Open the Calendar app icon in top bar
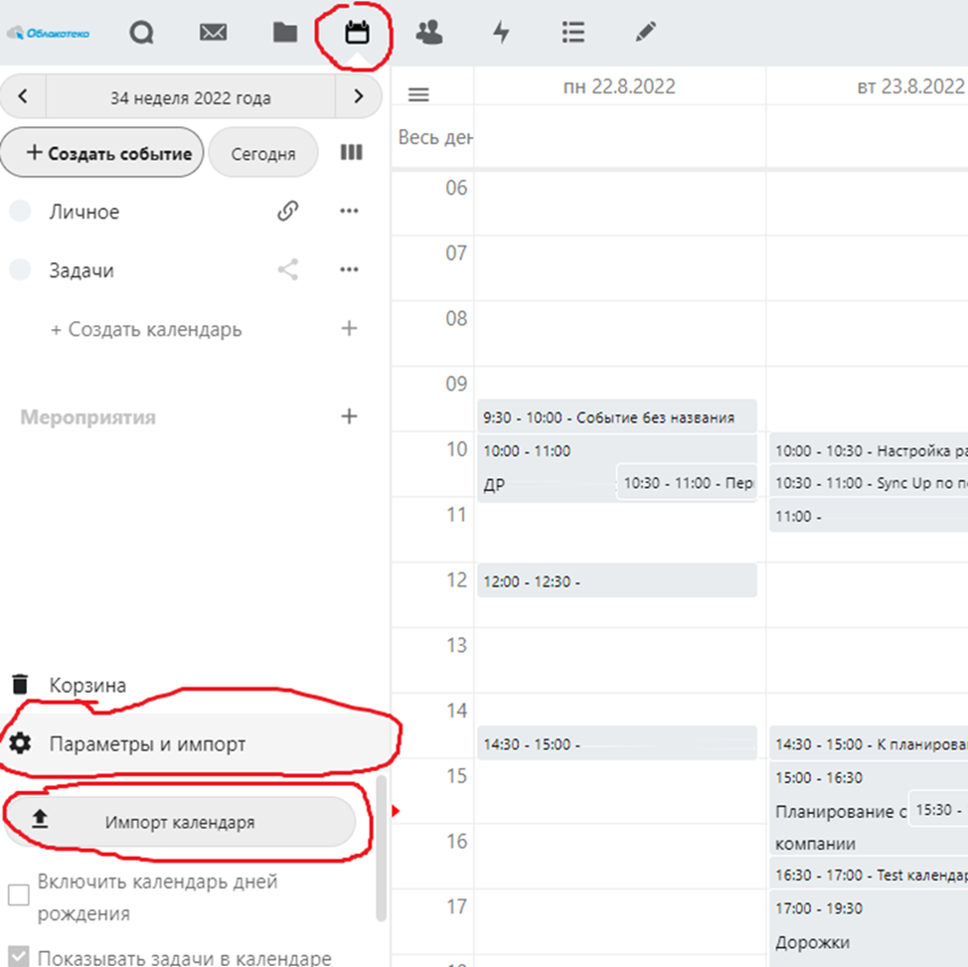Image resolution: width=968 pixels, height=967 pixels. 356,33
